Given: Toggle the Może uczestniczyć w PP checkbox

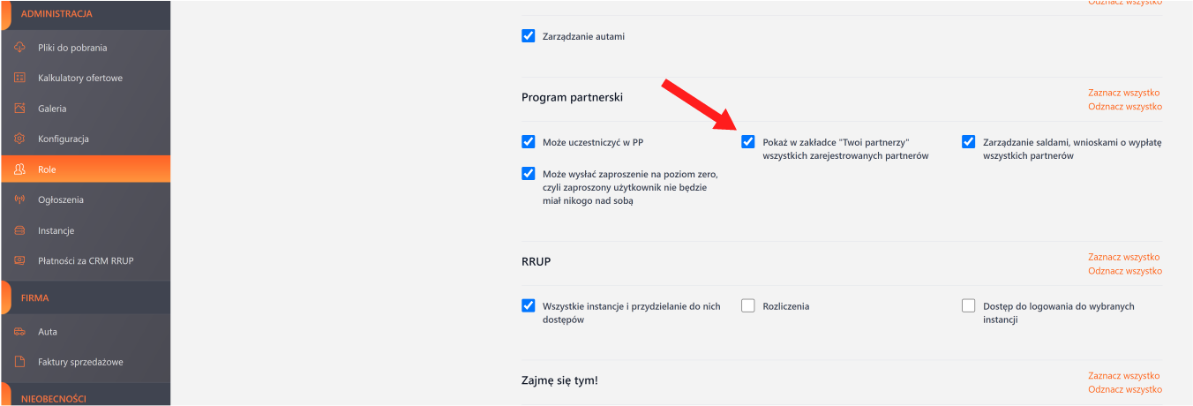Looking at the screenshot, I should click(x=529, y=141).
